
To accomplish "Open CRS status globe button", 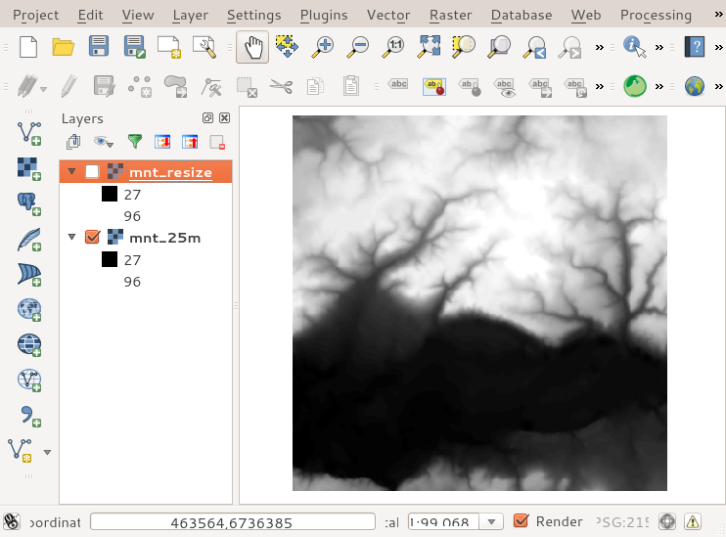I will (667, 521).
